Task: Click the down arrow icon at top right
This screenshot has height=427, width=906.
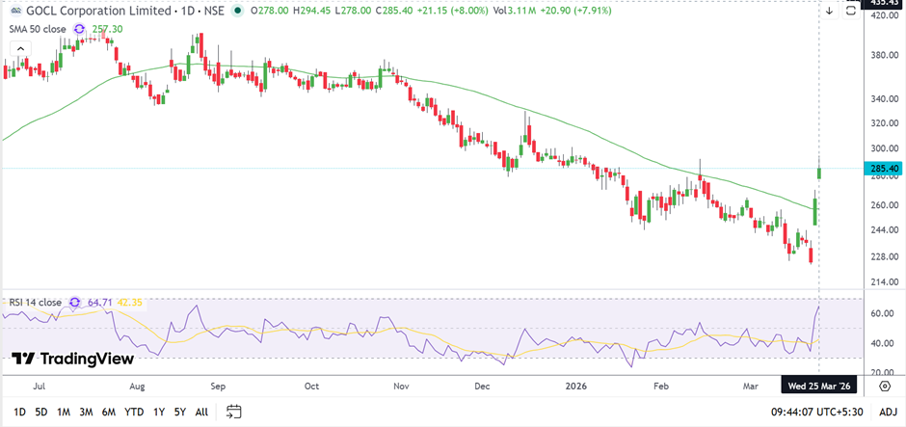Action: [x=829, y=11]
